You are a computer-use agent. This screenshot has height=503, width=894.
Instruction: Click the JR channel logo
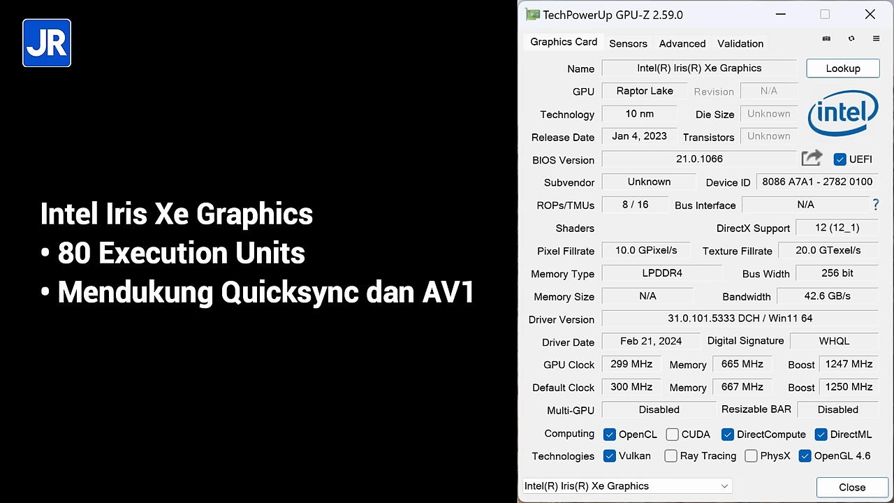tap(47, 43)
